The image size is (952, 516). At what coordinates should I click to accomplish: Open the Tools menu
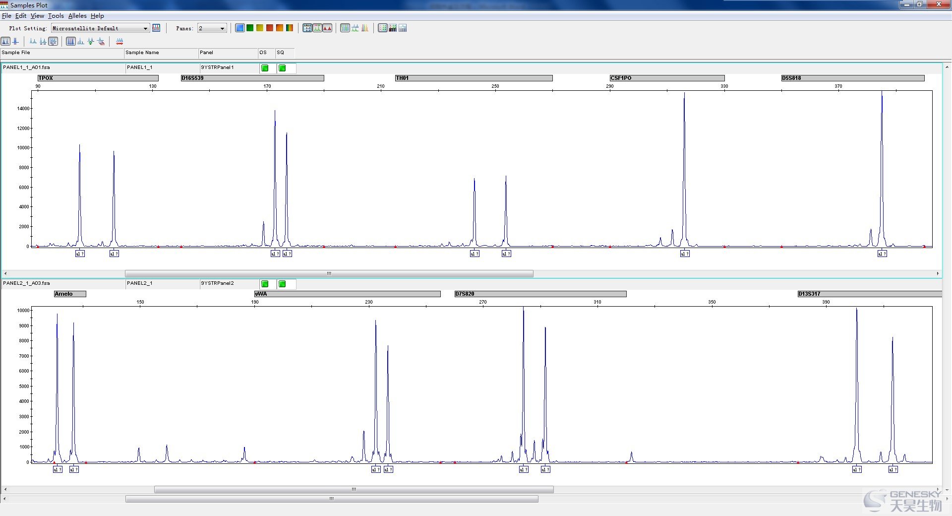pyautogui.click(x=56, y=16)
